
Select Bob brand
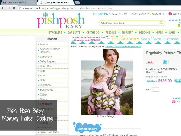[42, 71]
